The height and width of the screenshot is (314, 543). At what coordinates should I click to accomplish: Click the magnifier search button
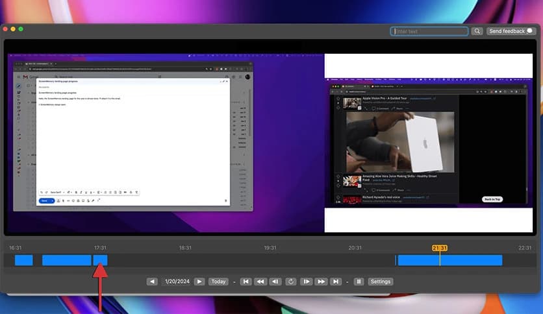click(x=477, y=31)
